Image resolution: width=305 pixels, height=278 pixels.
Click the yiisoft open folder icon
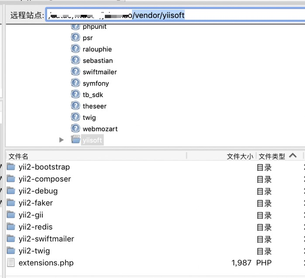click(76, 139)
